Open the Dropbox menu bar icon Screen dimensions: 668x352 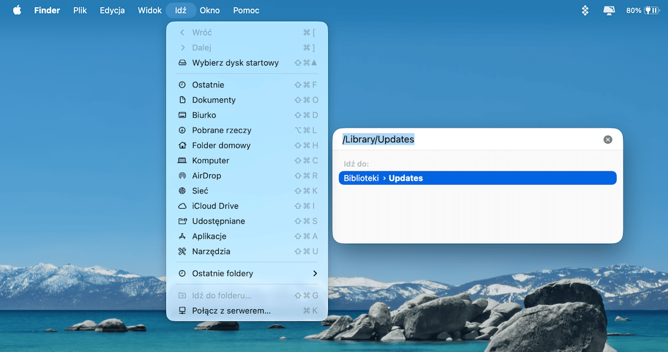586,10
